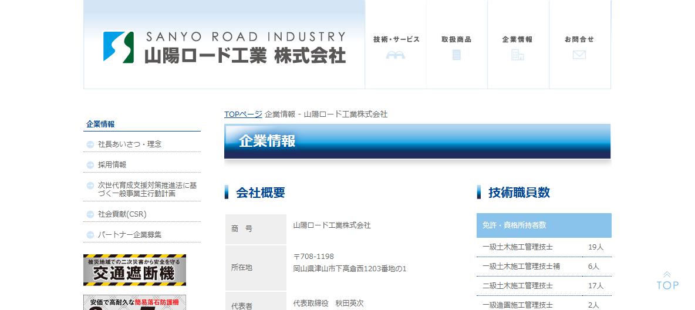Click the 山陽ロード工業 株式会社 header title

pyautogui.click(x=245, y=56)
